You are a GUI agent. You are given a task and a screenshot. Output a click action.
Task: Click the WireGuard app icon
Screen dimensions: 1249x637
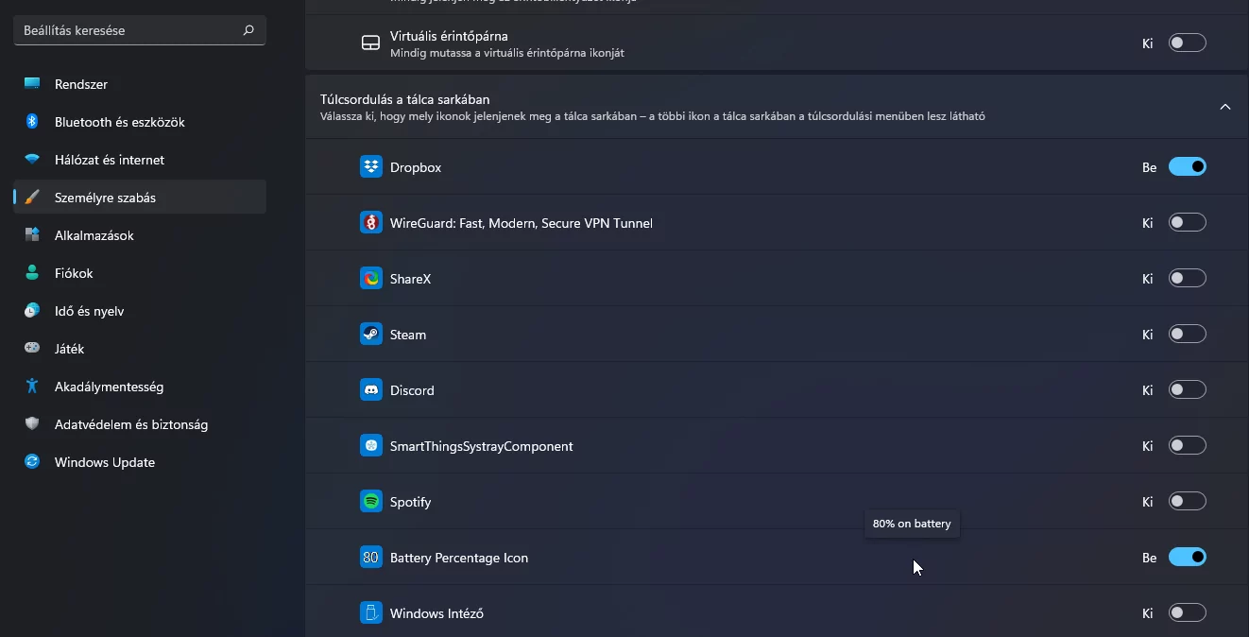tap(371, 223)
